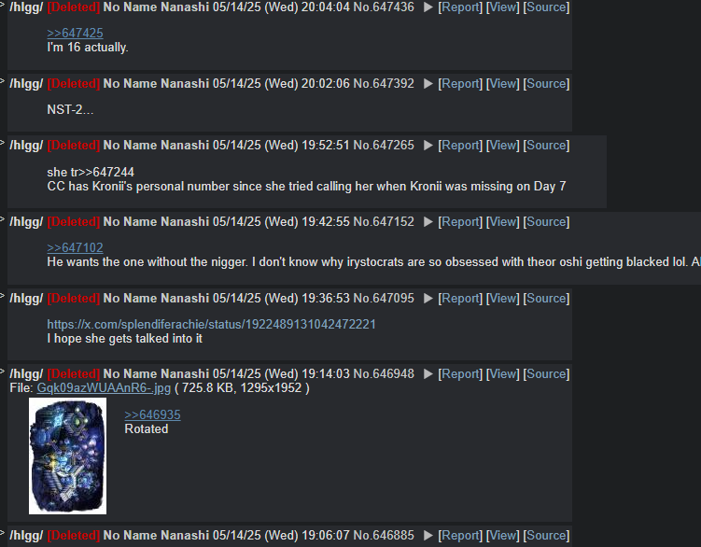Image resolution: width=701 pixels, height=547 pixels.
Task: Follow the >>646935 reply quote link
Action: 152,415
